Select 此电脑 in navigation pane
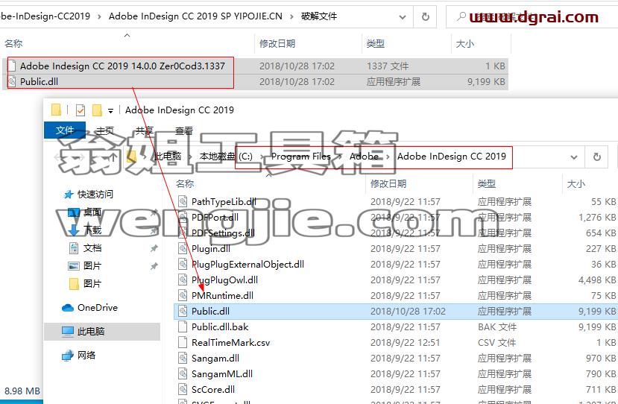Image resolution: width=618 pixels, height=404 pixels. point(101,332)
